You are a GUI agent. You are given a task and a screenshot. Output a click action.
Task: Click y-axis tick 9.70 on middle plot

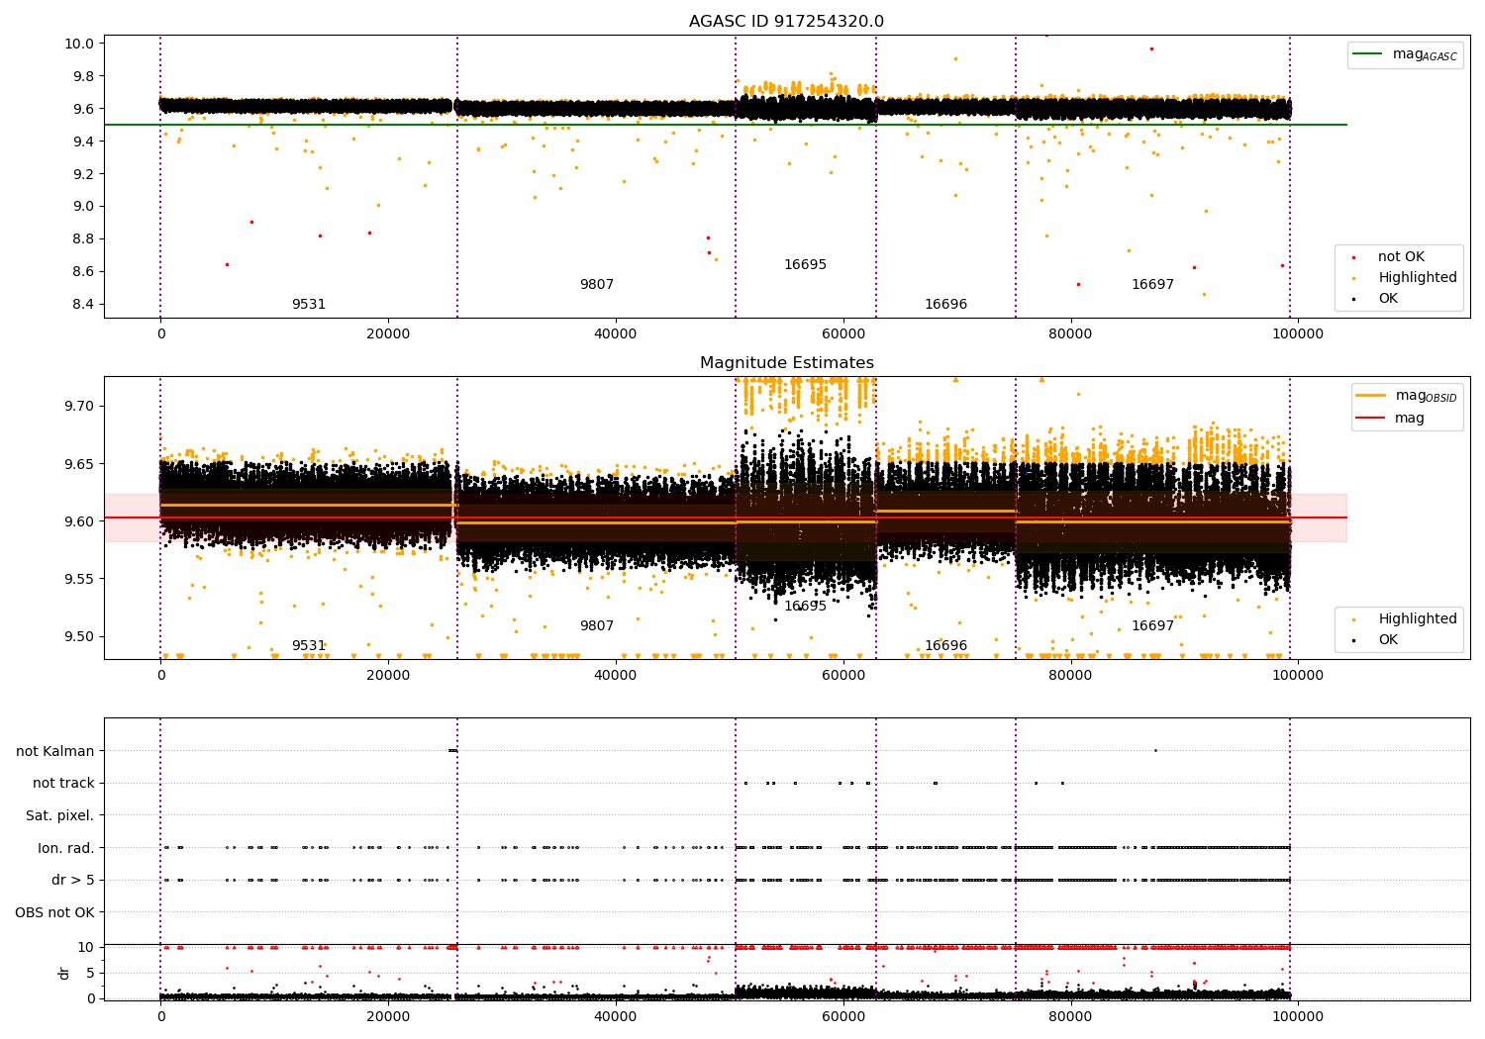pos(80,407)
